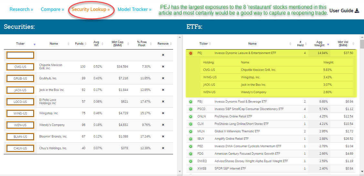Expand the PEZ ETF row

(191, 146)
